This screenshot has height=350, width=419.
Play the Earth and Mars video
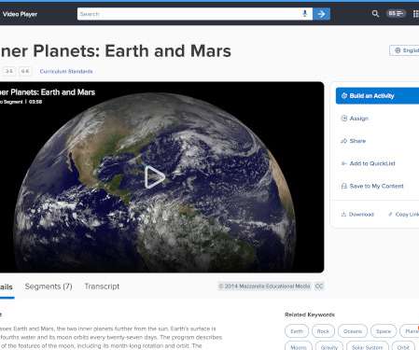[x=155, y=177]
